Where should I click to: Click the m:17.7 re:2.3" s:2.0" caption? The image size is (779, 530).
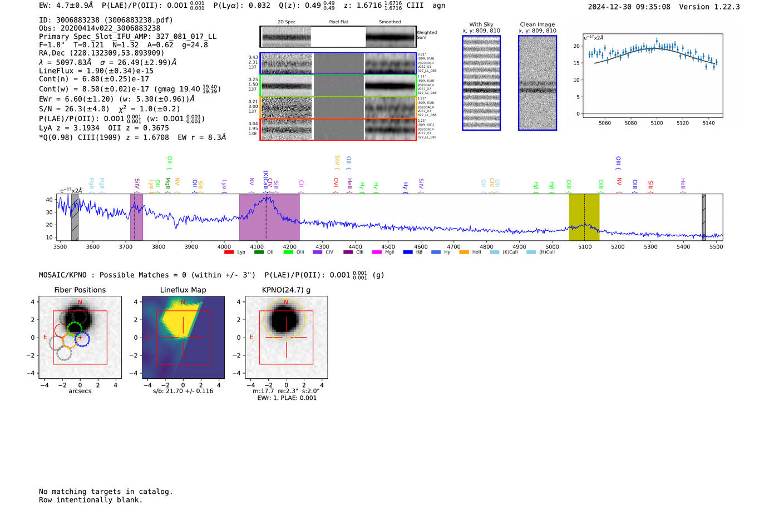[286, 391]
